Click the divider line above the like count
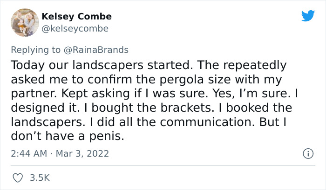This screenshot has width=326, height=190. [163, 165]
